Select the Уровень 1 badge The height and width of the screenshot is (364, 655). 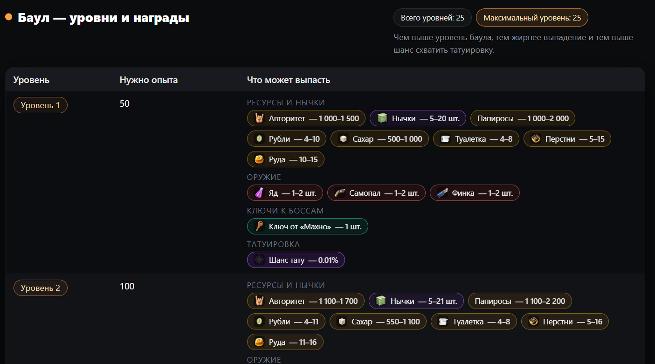tap(41, 105)
